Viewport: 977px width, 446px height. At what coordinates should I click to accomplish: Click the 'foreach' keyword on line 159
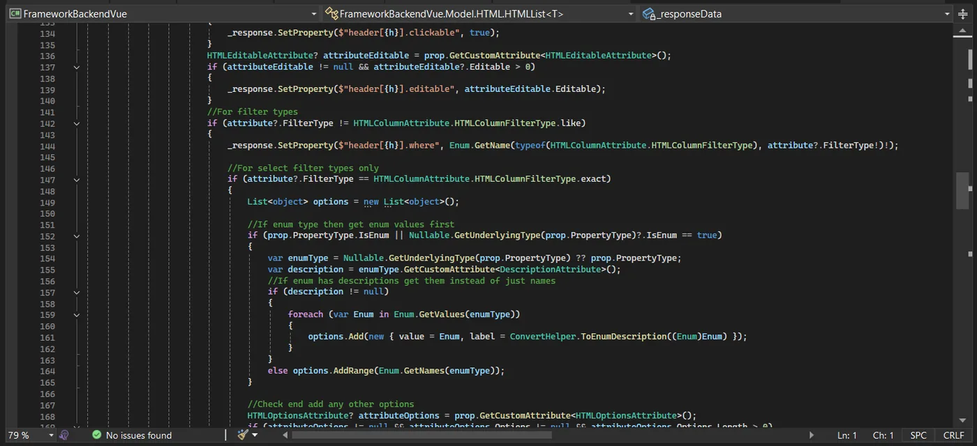[x=306, y=314]
